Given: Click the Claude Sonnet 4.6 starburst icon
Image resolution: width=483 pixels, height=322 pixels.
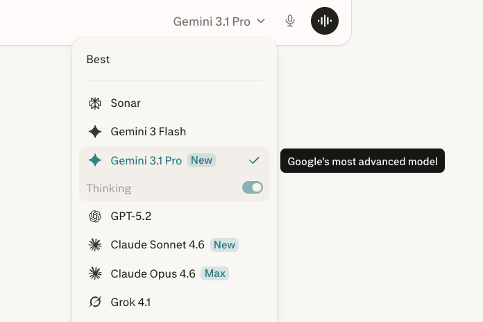Looking at the screenshot, I should click(95, 245).
